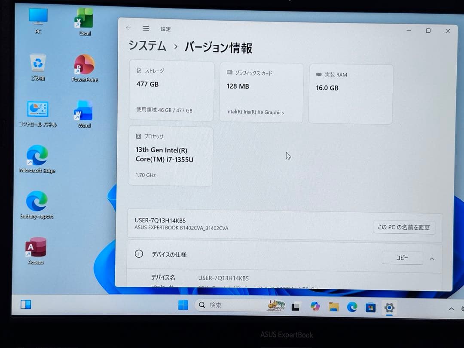Open Task View from the taskbar
This screenshot has width=464, height=348.
point(295,307)
